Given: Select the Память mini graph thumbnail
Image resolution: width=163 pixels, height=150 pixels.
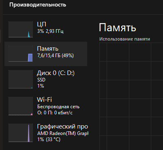Looking at the screenshot, I should click(21, 54).
